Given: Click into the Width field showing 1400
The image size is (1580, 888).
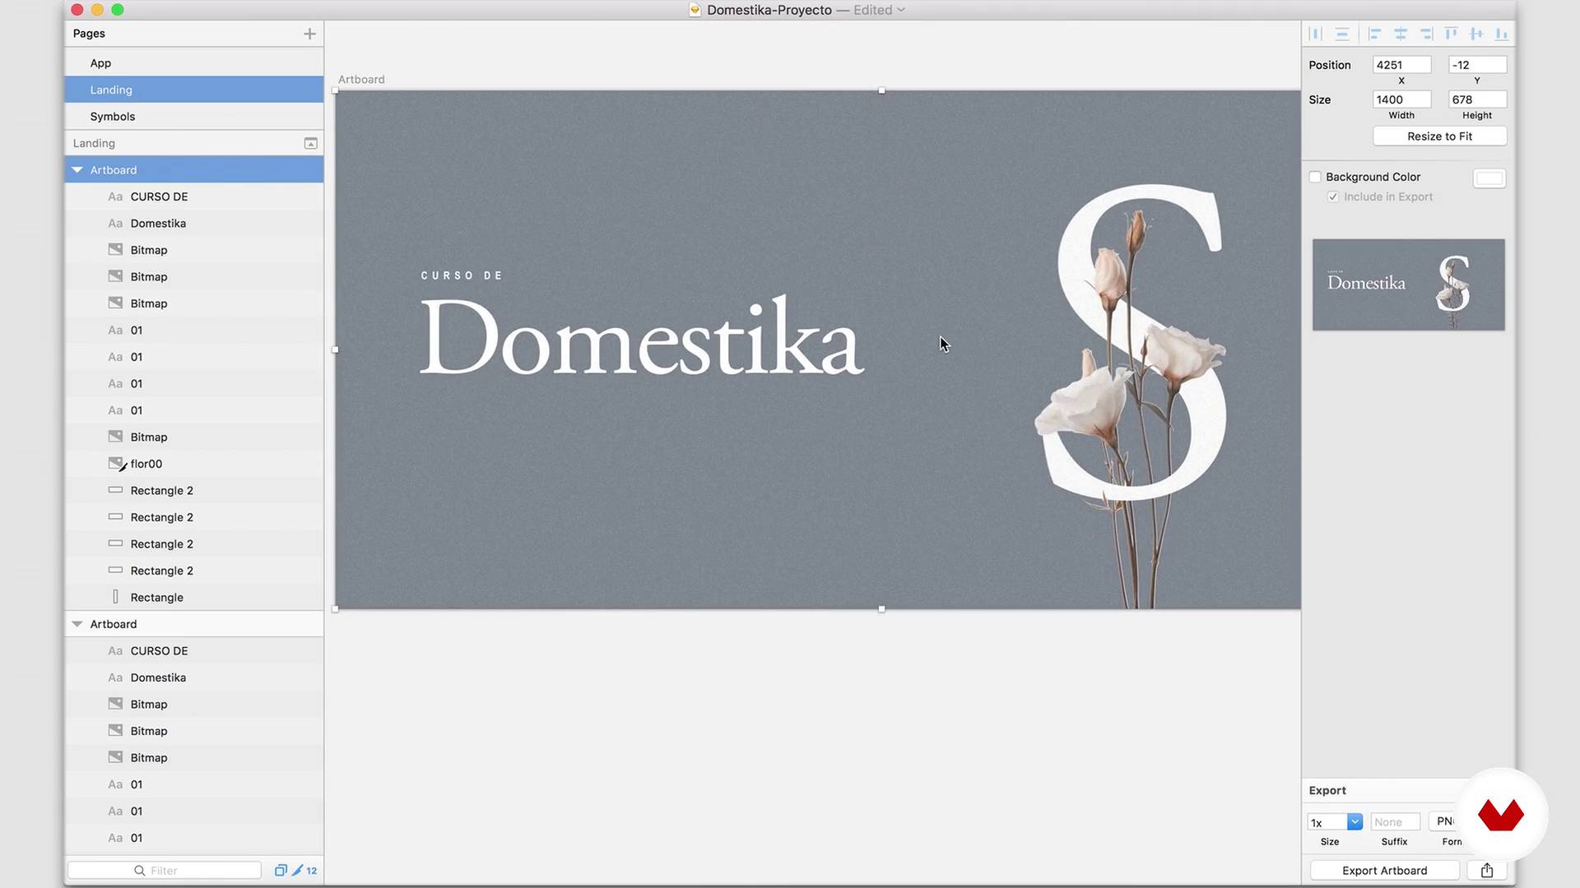Looking at the screenshot, I should 1401,99.
